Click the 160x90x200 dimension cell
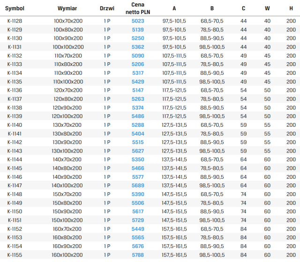 coord(67,247)
